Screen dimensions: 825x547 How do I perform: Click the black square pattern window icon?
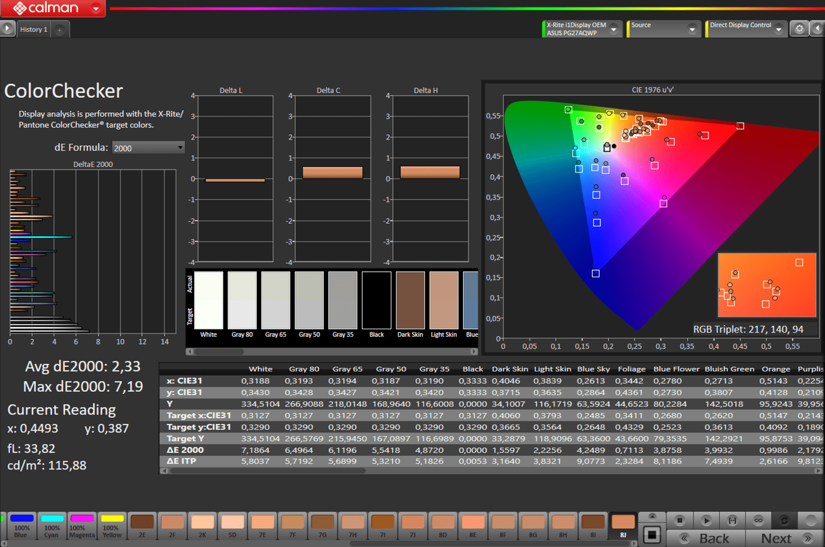pos(652,535)
